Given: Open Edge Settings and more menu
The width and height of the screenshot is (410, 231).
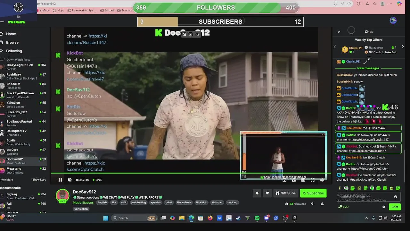Looking at the screenshot, I should pos(390,4).
